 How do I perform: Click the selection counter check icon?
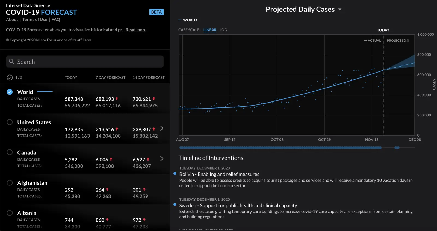[x=10, y=77]
